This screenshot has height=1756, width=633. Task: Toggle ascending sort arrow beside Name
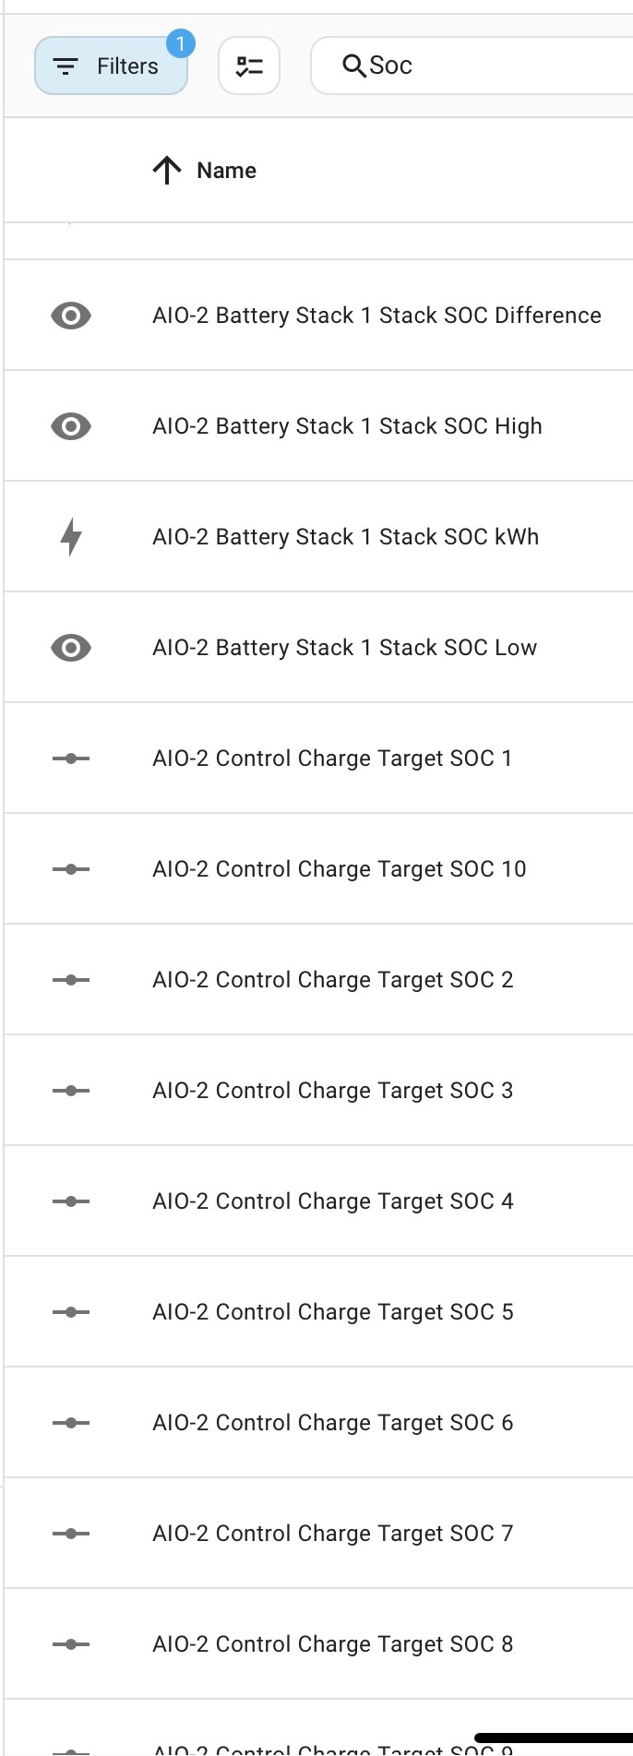[167, 170]
